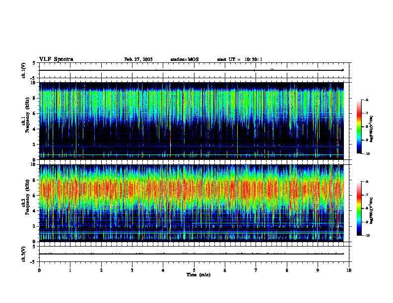Screen dimensions: 393x303
Task: Click the ch.3 voltage trace line
Action: pyautogui.click(x=192, y=254)
